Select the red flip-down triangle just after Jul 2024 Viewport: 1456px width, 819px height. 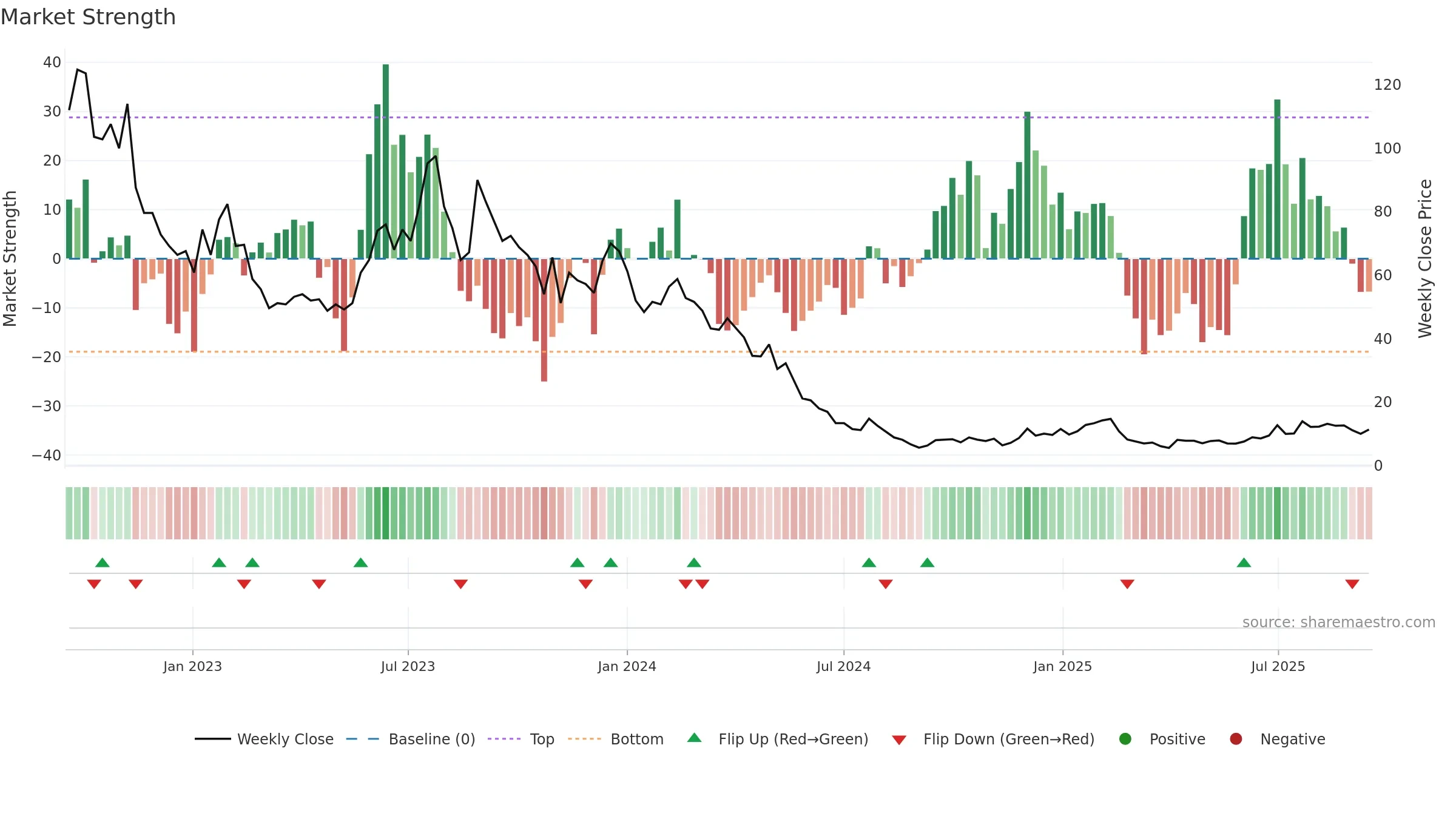(x=886, y=584)
